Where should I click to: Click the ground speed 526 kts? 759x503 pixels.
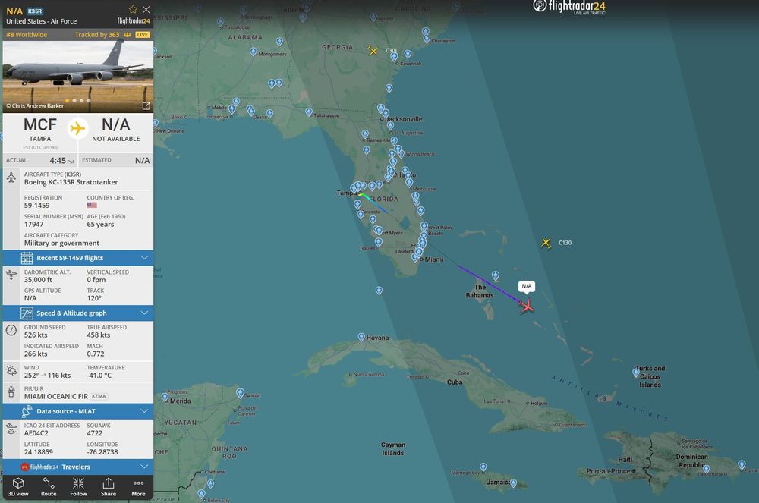tap(36, 335)
